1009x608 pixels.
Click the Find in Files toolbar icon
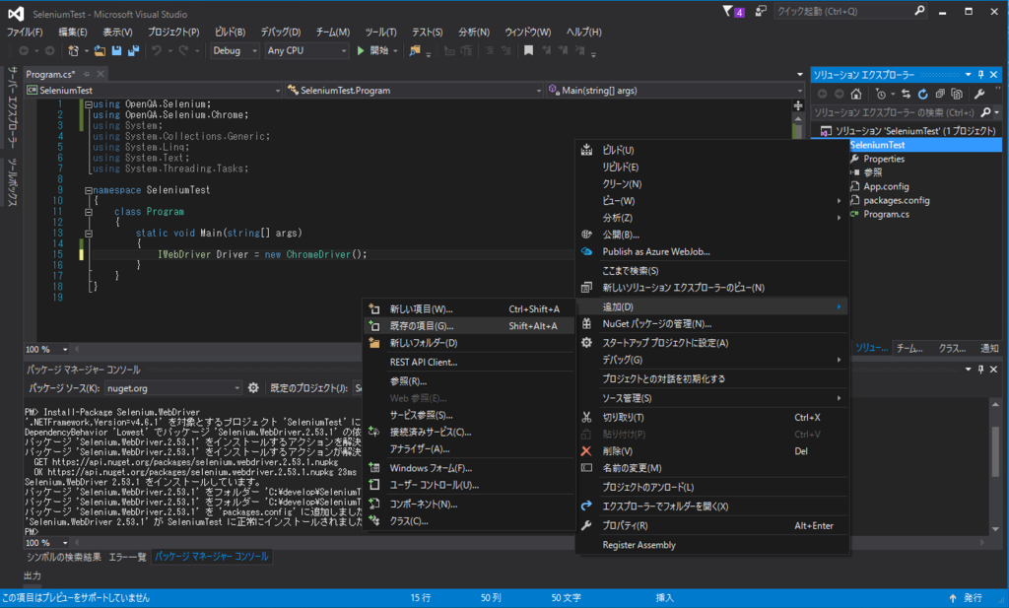click(415, 51)
